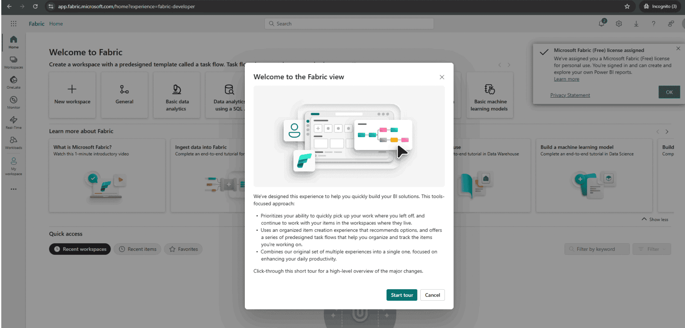
Task: Click the Learn more link in notification
Action: tap(566, 79)
